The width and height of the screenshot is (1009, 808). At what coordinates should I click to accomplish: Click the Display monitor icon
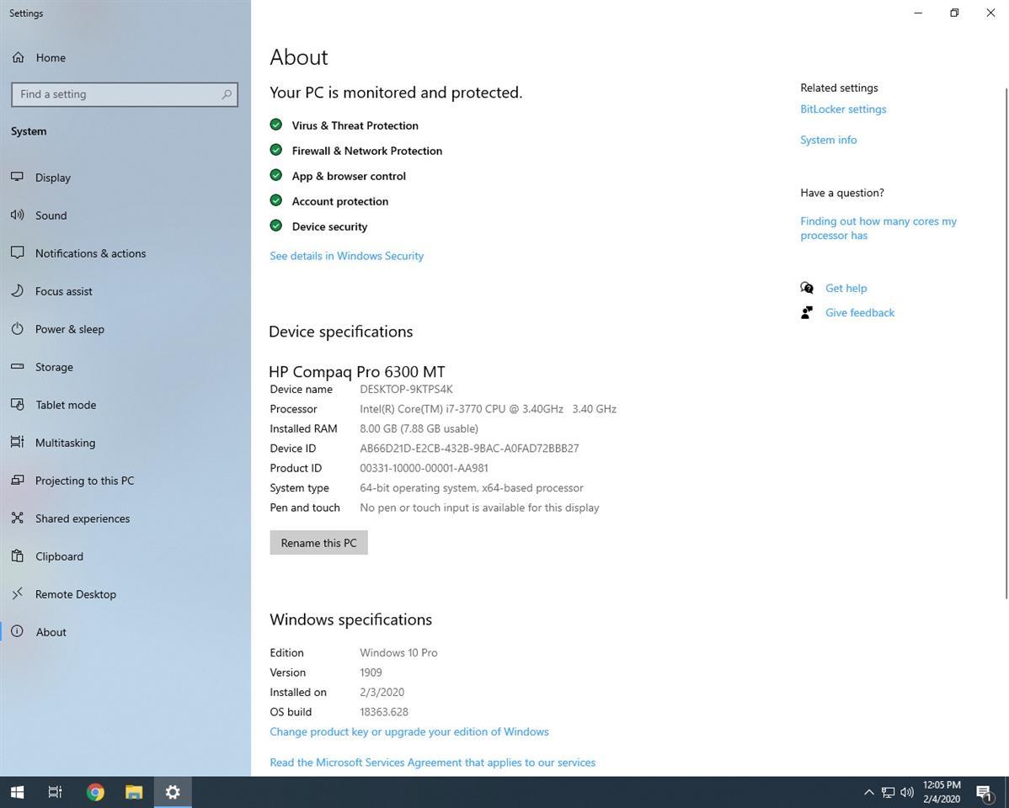point(18,177)
